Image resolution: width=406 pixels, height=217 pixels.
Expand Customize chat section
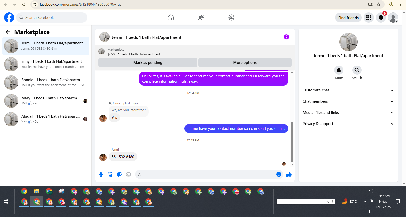(x=348, y=90)
